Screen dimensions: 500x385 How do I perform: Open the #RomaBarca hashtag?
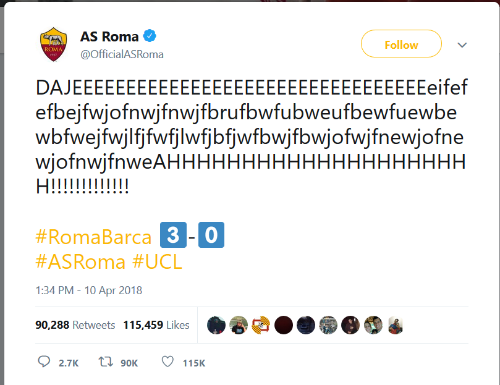94,237
